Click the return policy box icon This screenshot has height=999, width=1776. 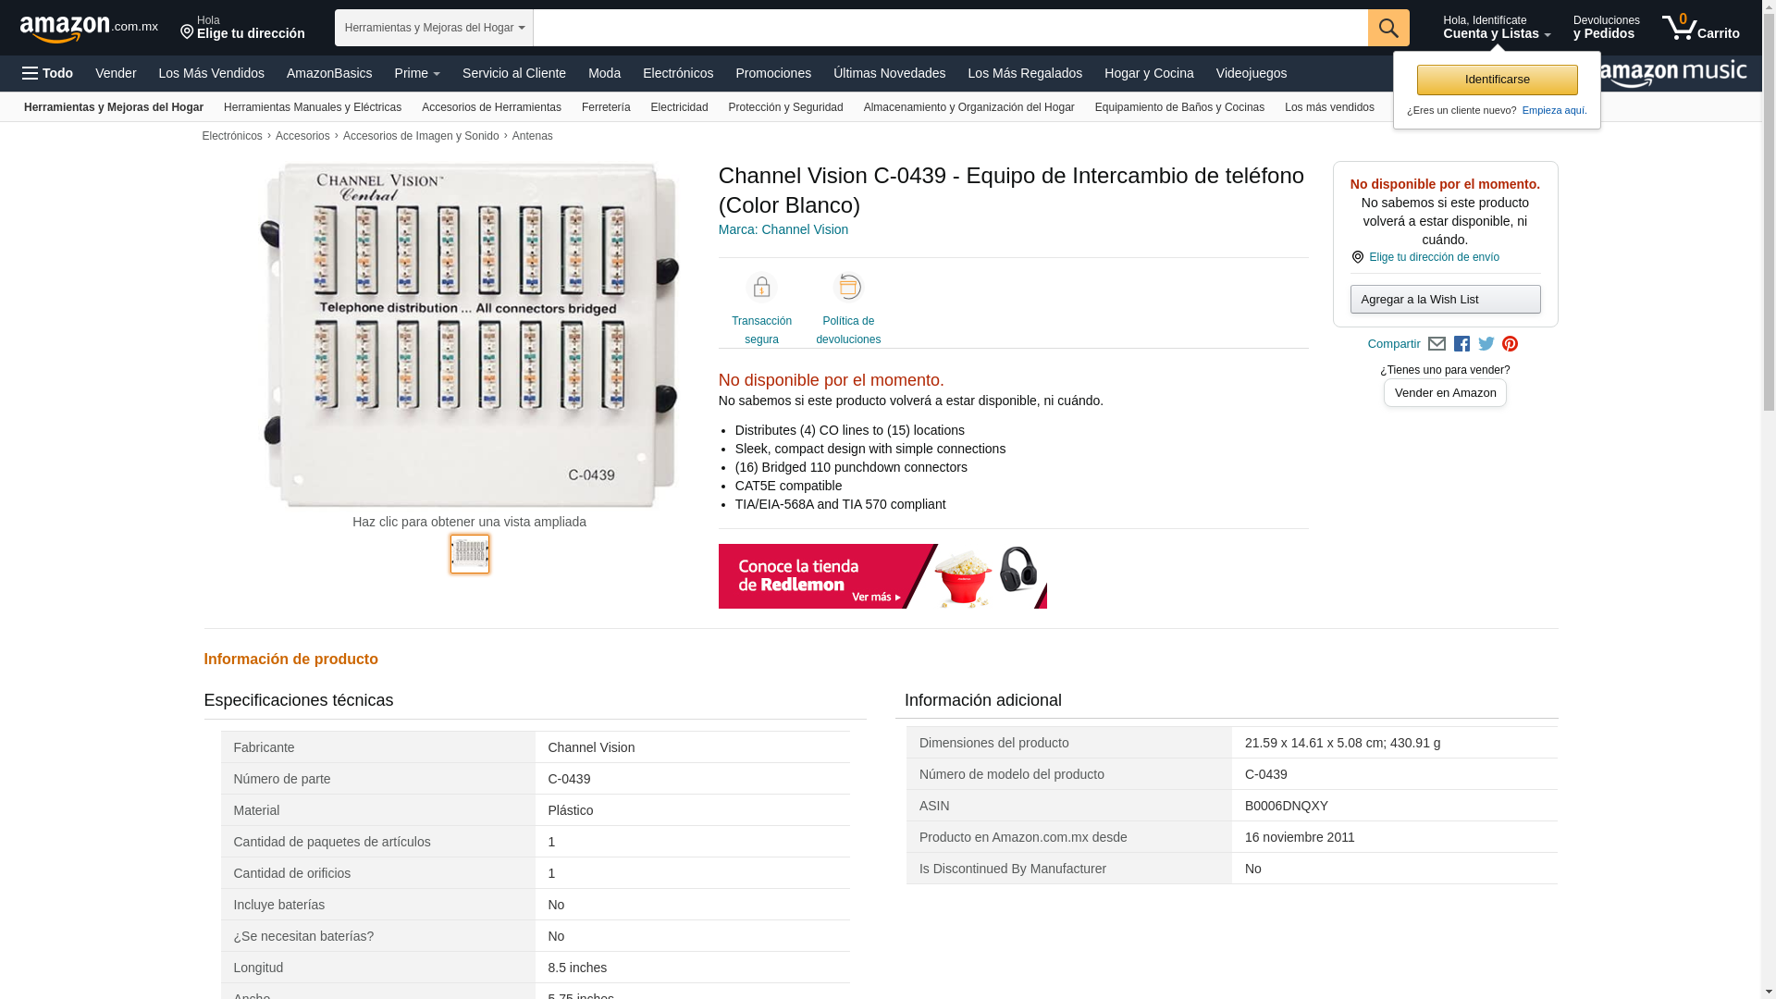point(848,288)
